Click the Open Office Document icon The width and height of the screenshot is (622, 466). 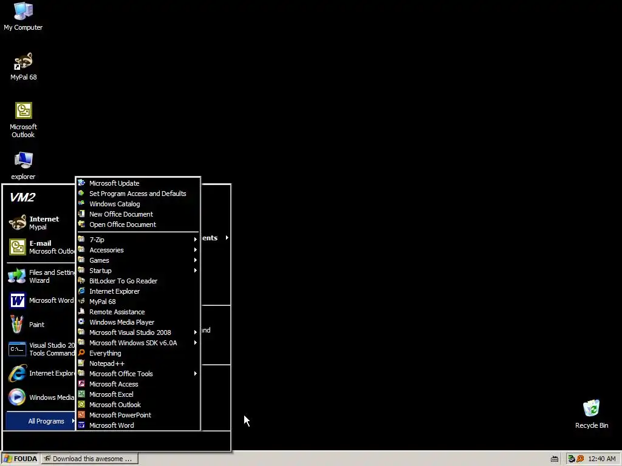tap(81, 224)
